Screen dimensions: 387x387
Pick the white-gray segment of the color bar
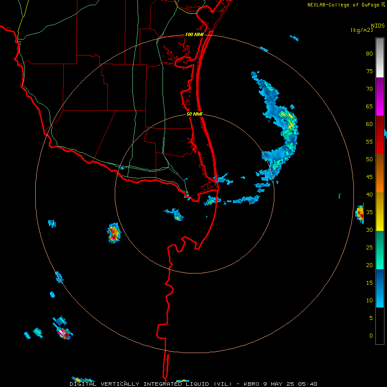380,58
